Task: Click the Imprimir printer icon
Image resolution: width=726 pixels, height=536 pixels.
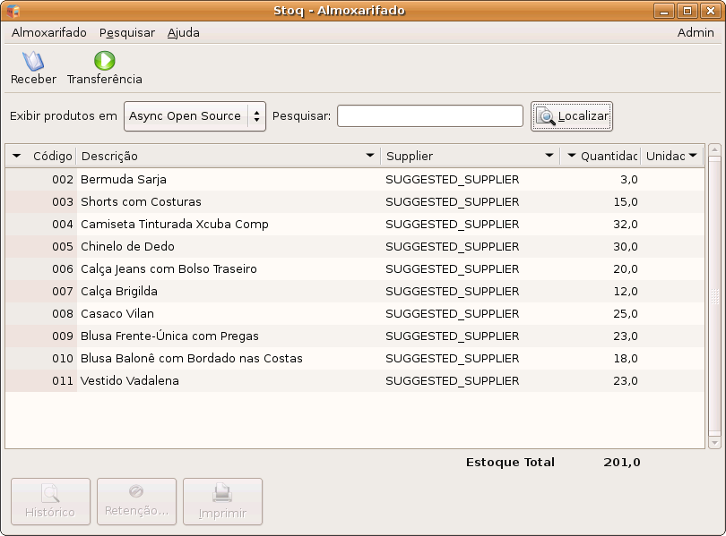Action: (x=222, y=493)
